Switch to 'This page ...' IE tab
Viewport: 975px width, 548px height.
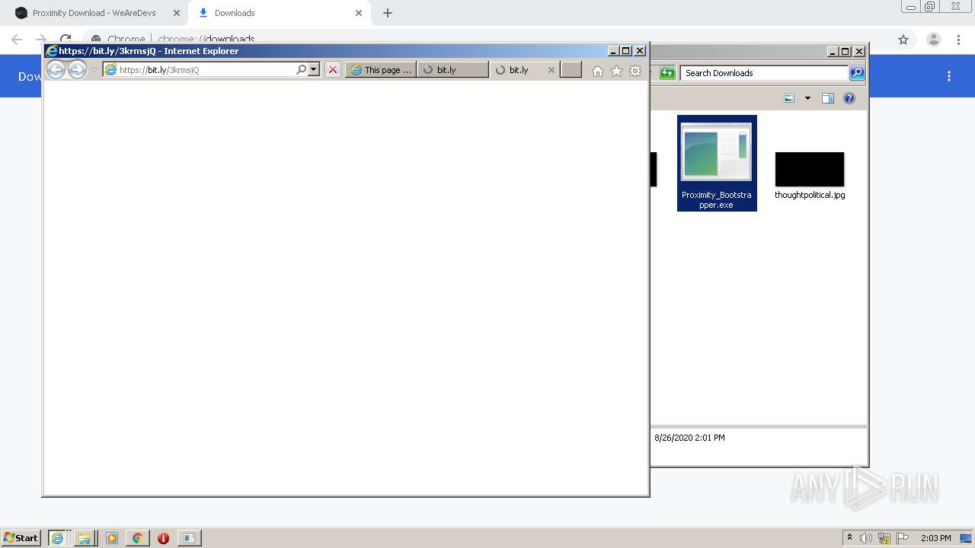(x=381, y=70)
